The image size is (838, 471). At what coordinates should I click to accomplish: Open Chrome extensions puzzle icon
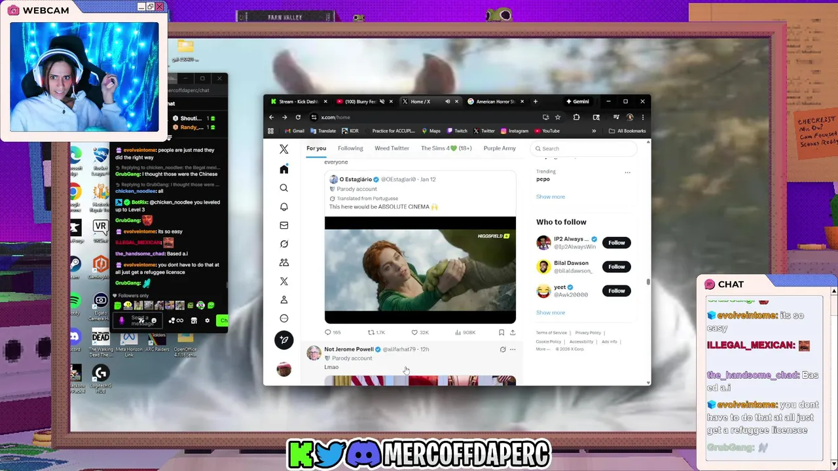coord(576,117)
